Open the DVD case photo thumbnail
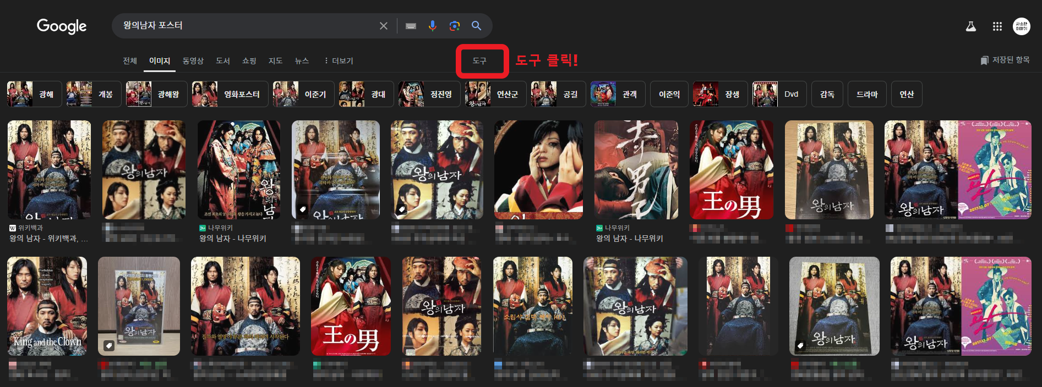 click(x=139, y=306)
